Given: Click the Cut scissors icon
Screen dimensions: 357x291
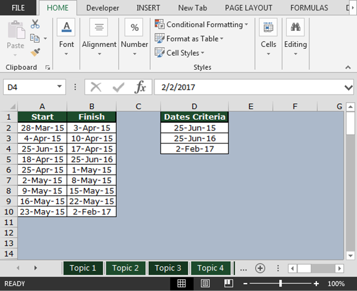Looking at the screenshot, I should [35, 24].
